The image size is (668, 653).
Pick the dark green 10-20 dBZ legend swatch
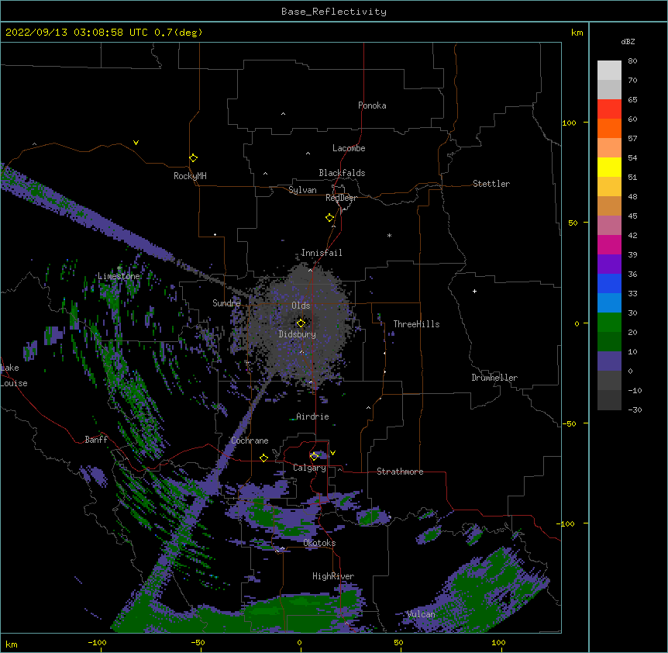click(609, 342)
